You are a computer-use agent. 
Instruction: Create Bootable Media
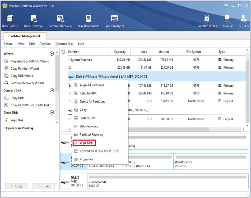[207, 21]
